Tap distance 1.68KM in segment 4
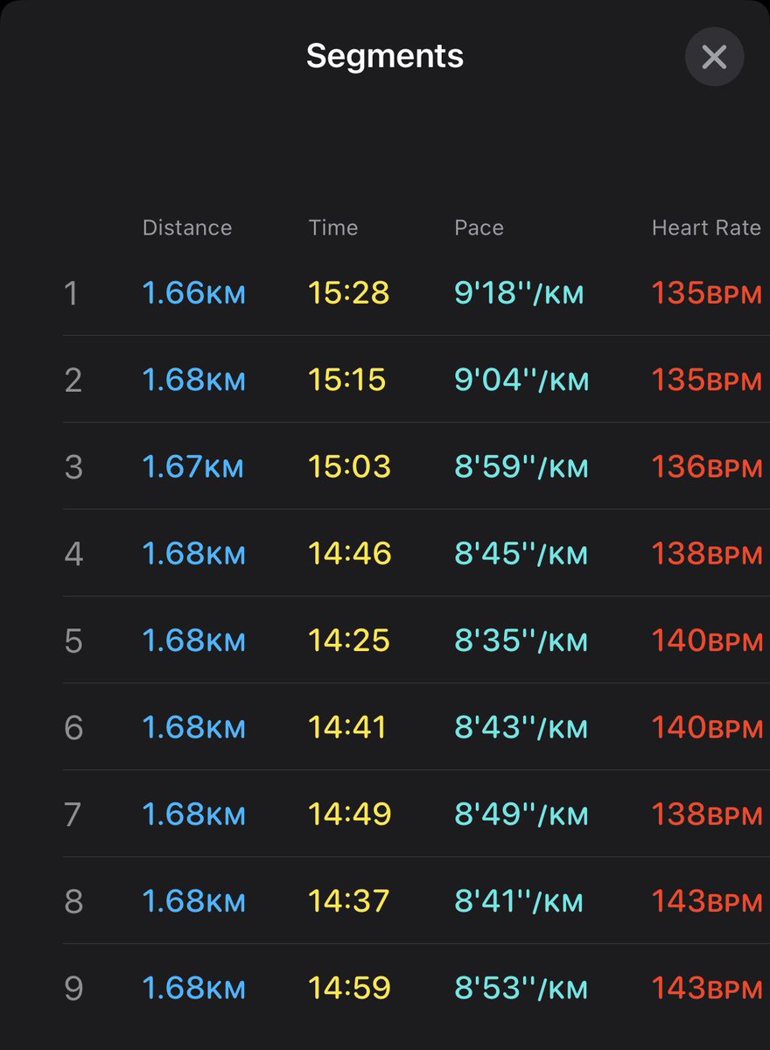770x1050 pixels. point(194,554)
